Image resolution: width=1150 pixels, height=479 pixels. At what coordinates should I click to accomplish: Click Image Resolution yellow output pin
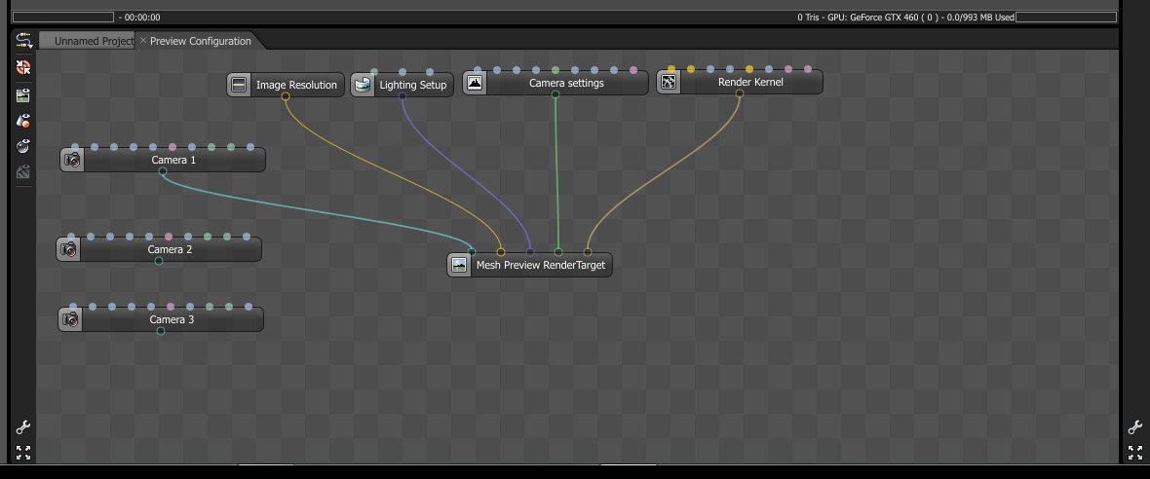pos(286,96)
